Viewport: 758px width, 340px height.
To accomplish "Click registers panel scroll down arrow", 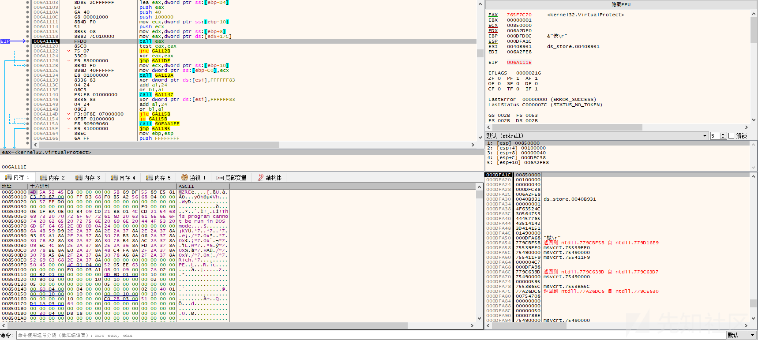I will tap(754, 120).
